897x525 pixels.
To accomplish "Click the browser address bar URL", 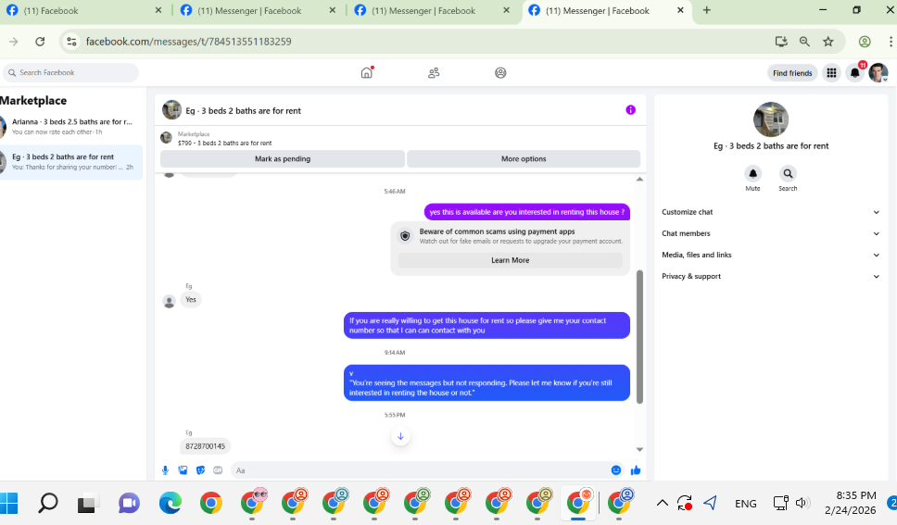I will [x=189, y=41].
